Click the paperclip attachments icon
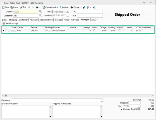 point(88,7)
